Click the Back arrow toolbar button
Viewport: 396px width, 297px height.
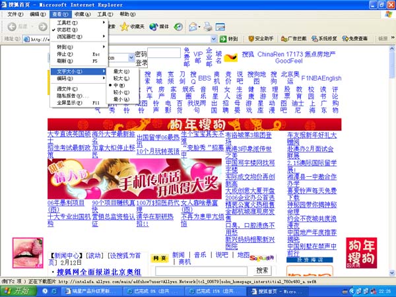[x=12, y=26]
